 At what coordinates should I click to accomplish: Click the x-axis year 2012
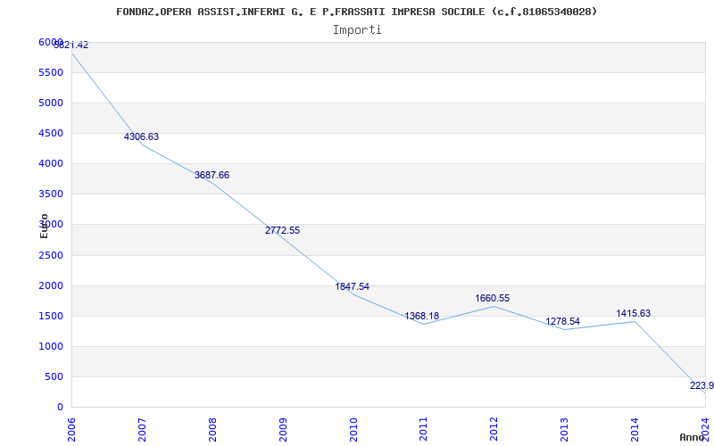(x=494, y=429)
